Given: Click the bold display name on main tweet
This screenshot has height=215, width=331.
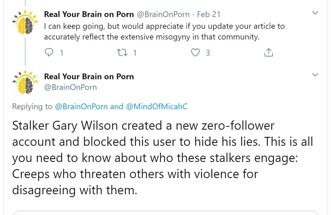Looking at the screenshot, I should coord(89,77).
